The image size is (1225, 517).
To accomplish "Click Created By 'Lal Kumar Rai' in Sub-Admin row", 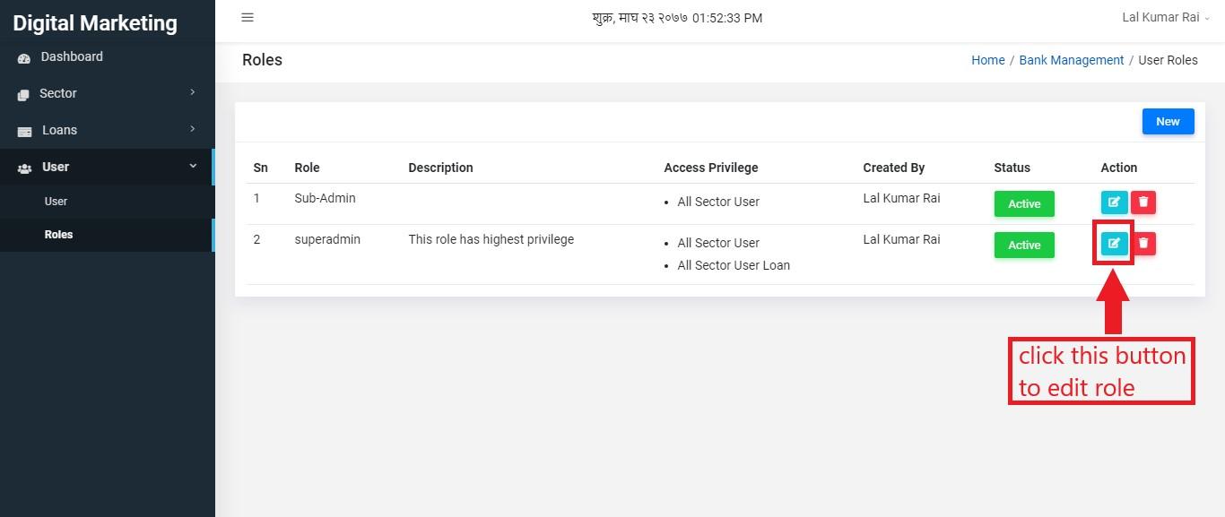I will click(901, 198).
